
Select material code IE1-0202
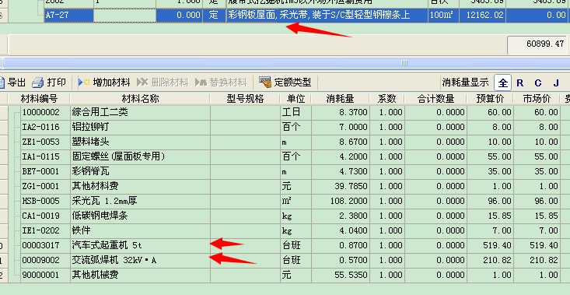[40, 230]
